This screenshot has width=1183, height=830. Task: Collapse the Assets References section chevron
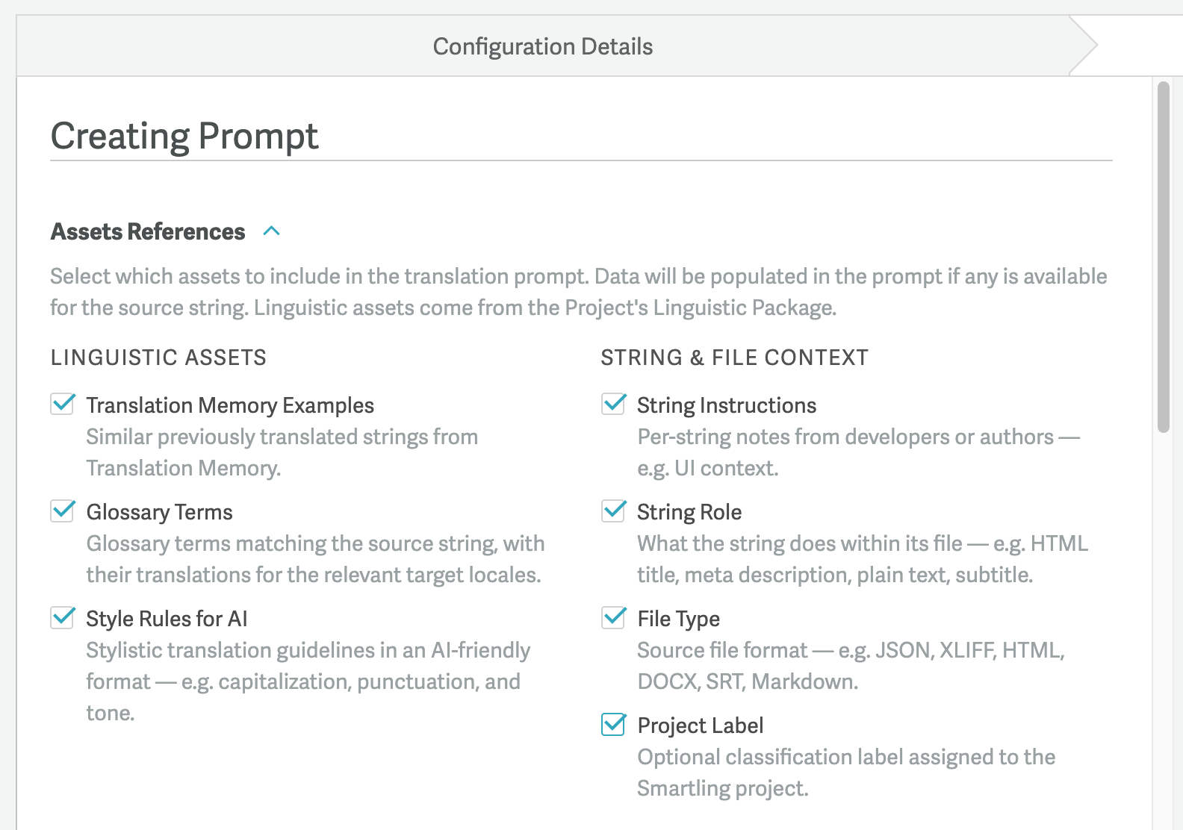(272, 231)
